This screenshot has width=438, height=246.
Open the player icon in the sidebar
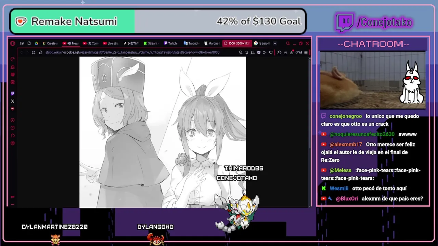coord(13,120)
